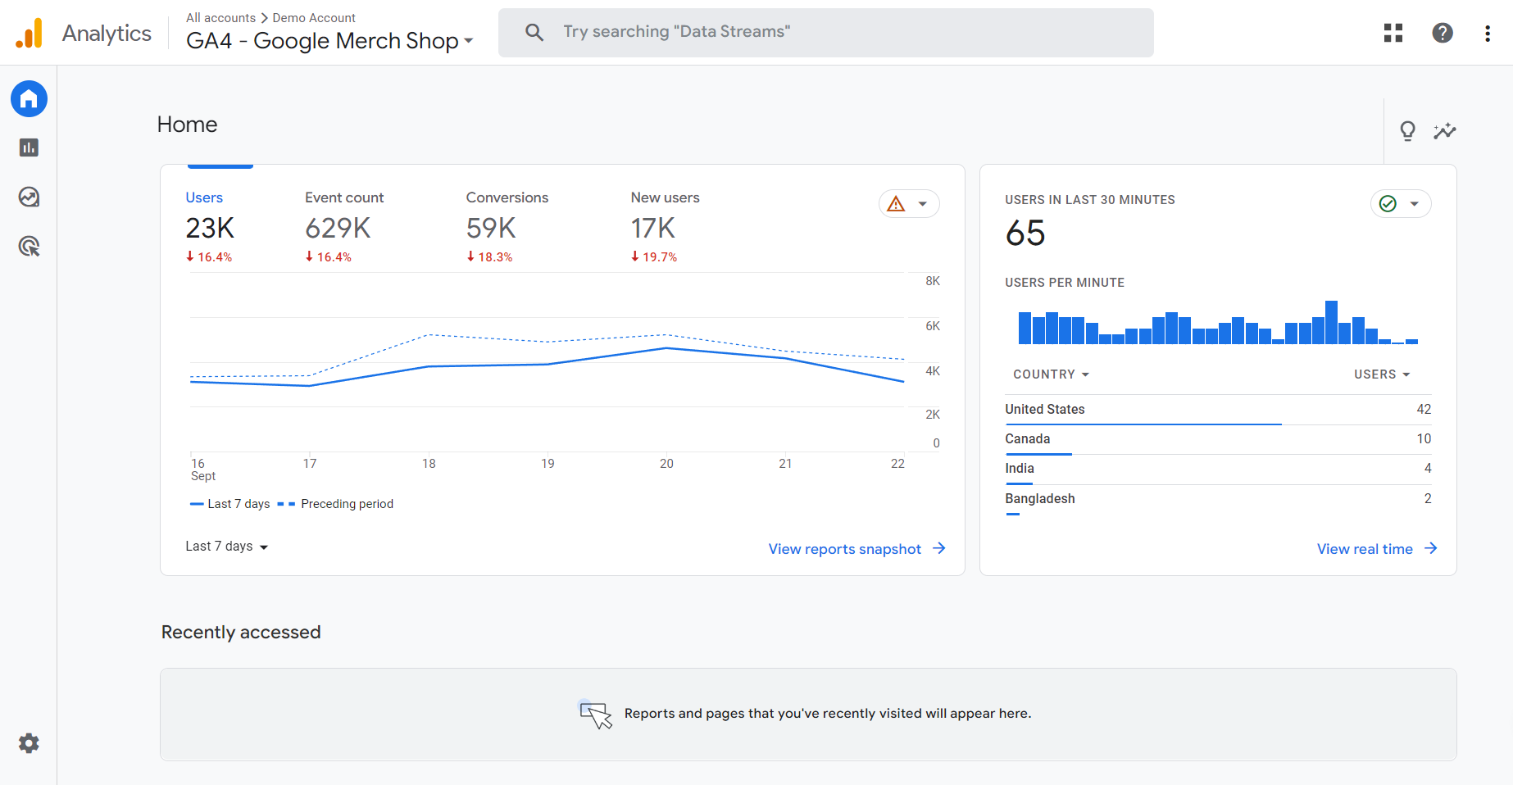Viewport: 1513px width, 785px height.
Task: Click the Preceding period legend entry
Action: tap(335, 504)
